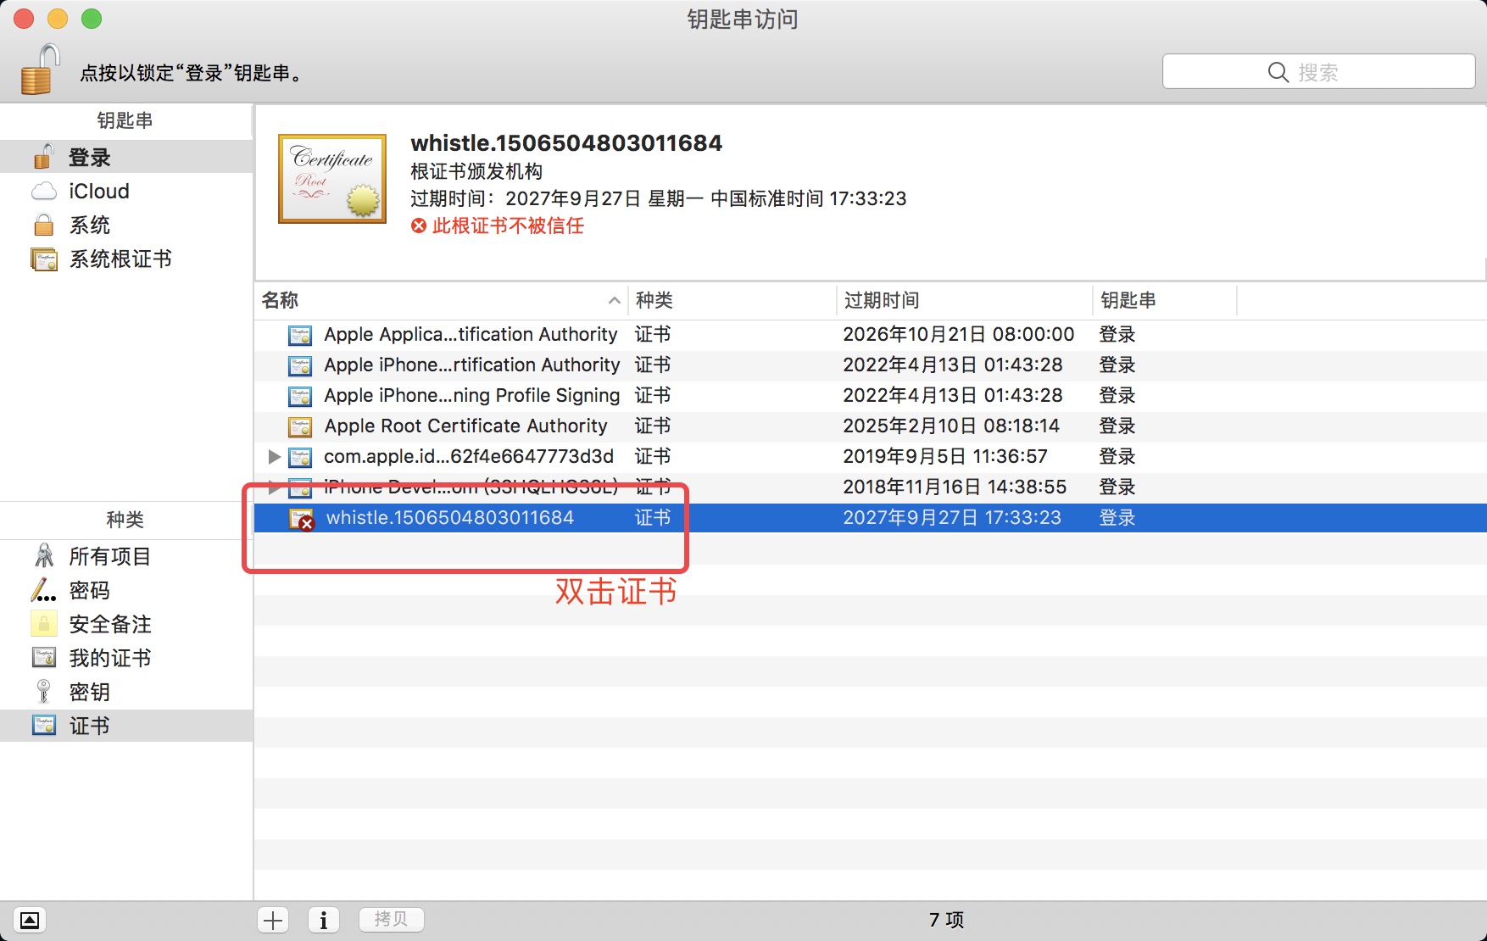Select whistle.1506504803011684 certificate row
This screenshot has height=941, width=1487.
[871, 517]
